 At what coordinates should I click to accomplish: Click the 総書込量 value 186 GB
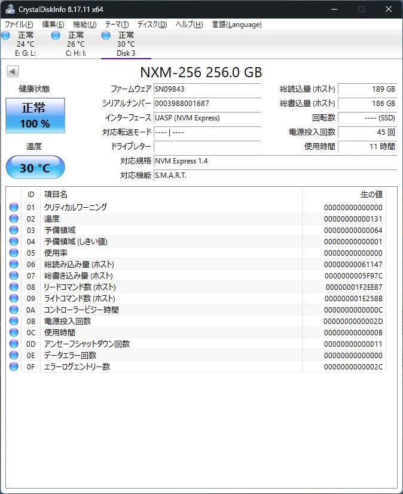pos(368,104)
